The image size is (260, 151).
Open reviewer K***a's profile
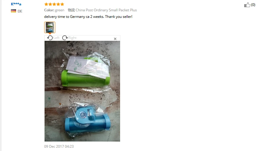(16, 4)
